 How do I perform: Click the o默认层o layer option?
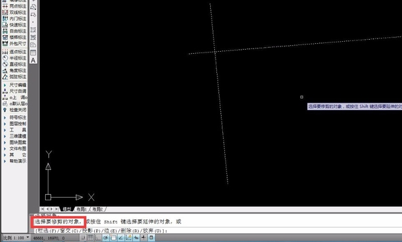(x=15, y=103)
